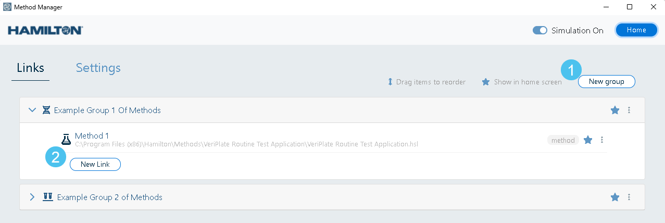Toggle home screen star for Example Group 2
The height and width of the screenshot is (223, 665).
point(614,197)
